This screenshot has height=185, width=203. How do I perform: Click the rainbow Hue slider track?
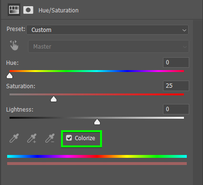click(x=97, y=71)
